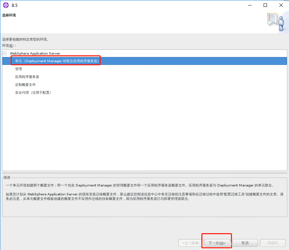This screenshot has height=250, width=289.
Task: Collapse the WebSphere Application Server tree node
Action: click(x=5, y=54)
